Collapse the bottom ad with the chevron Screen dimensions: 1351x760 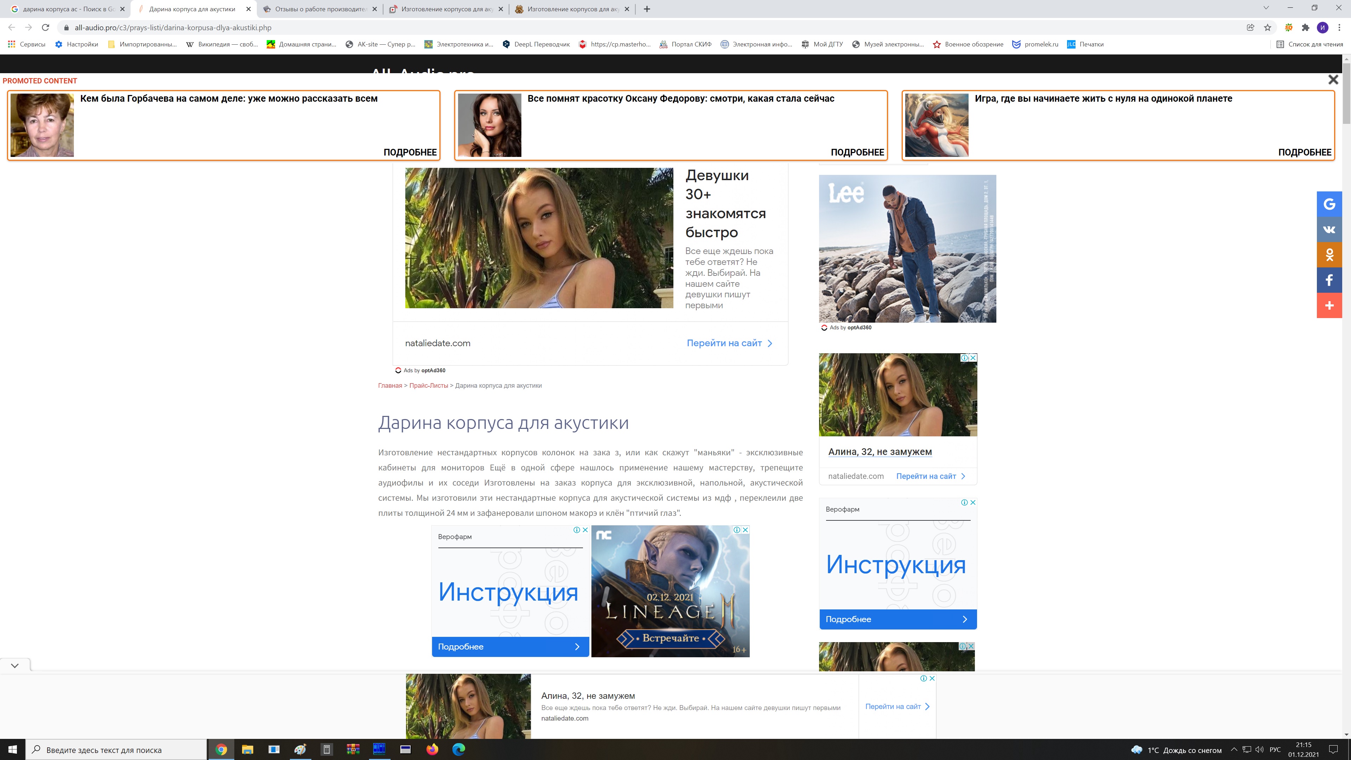tap(15, 665)
